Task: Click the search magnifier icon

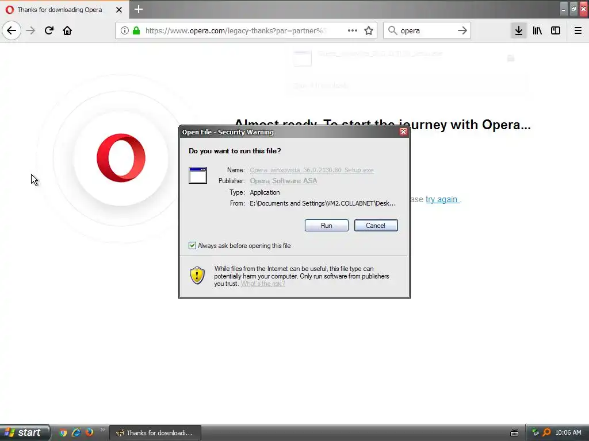Action: tap(392, 30)
